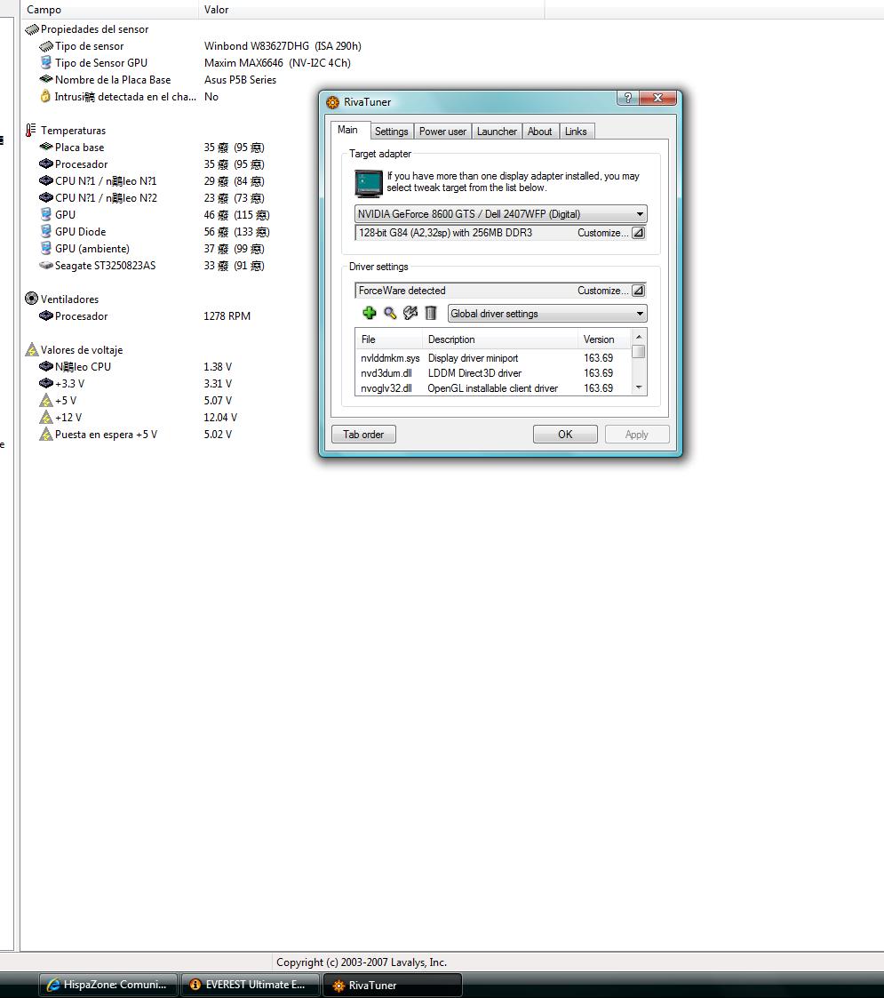Click the tweak icon left of the trash can
884x998 pixels.
coord(410,313)
